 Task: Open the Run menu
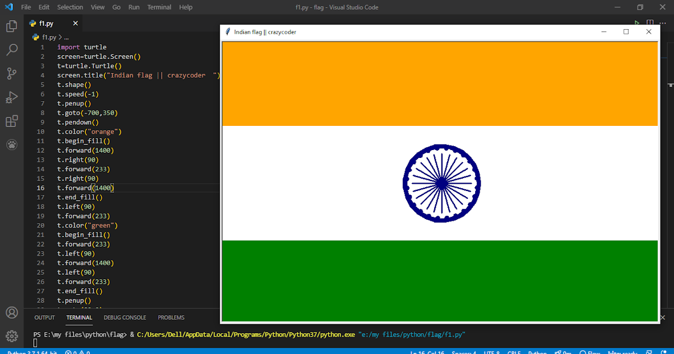(133, 7)
